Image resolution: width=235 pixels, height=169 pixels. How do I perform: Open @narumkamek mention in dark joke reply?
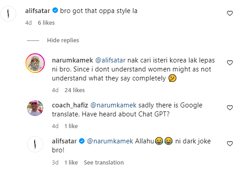pos(110,141)
